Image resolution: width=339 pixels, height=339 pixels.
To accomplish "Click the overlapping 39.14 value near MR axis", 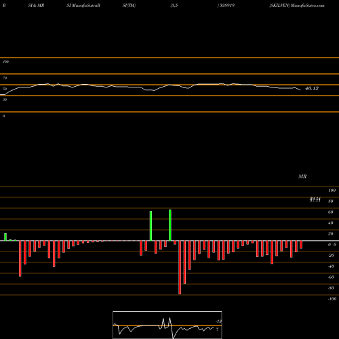I will 315,199.
